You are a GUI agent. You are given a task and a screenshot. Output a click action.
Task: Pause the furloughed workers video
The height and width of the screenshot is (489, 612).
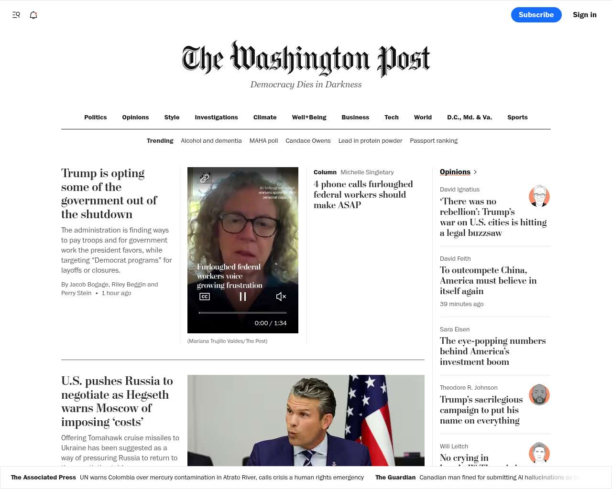click(243, 297)
